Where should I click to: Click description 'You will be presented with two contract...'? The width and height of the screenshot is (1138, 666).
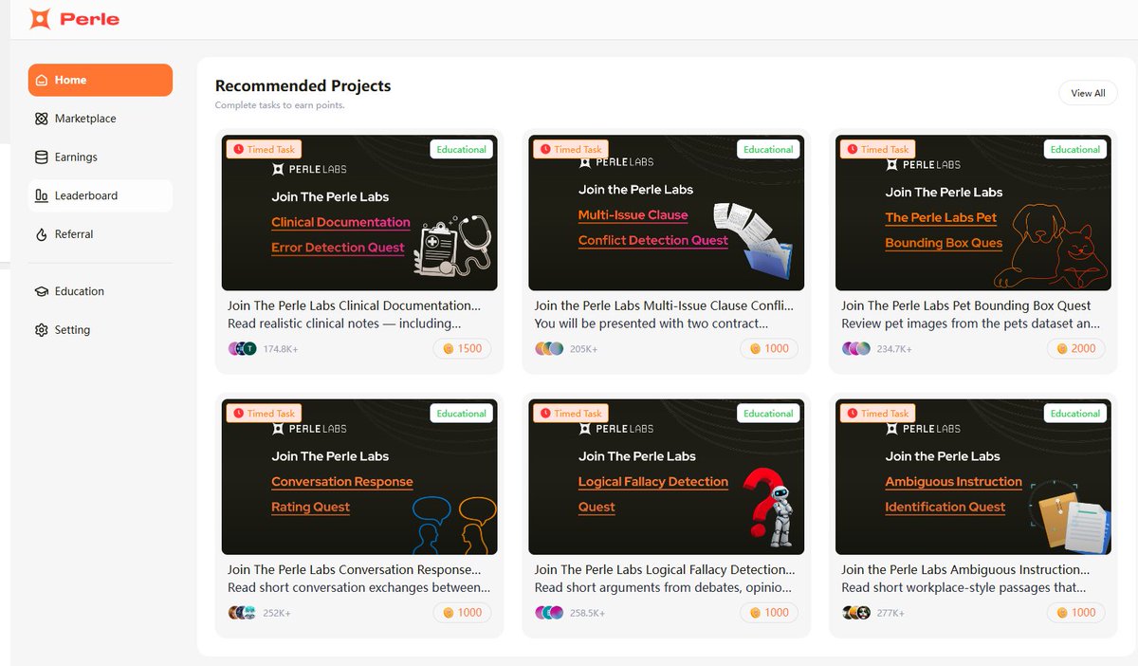[652, 324]
